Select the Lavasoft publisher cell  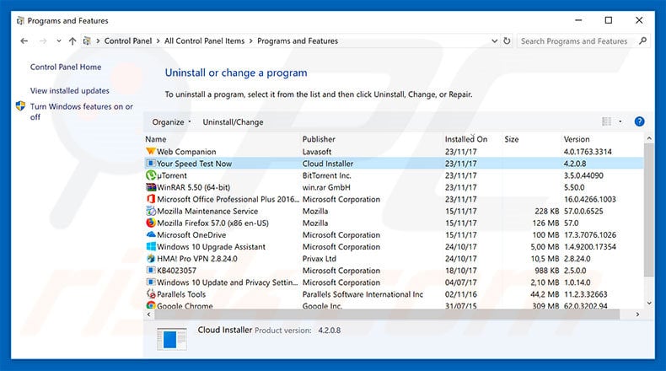tap(316, 151)
